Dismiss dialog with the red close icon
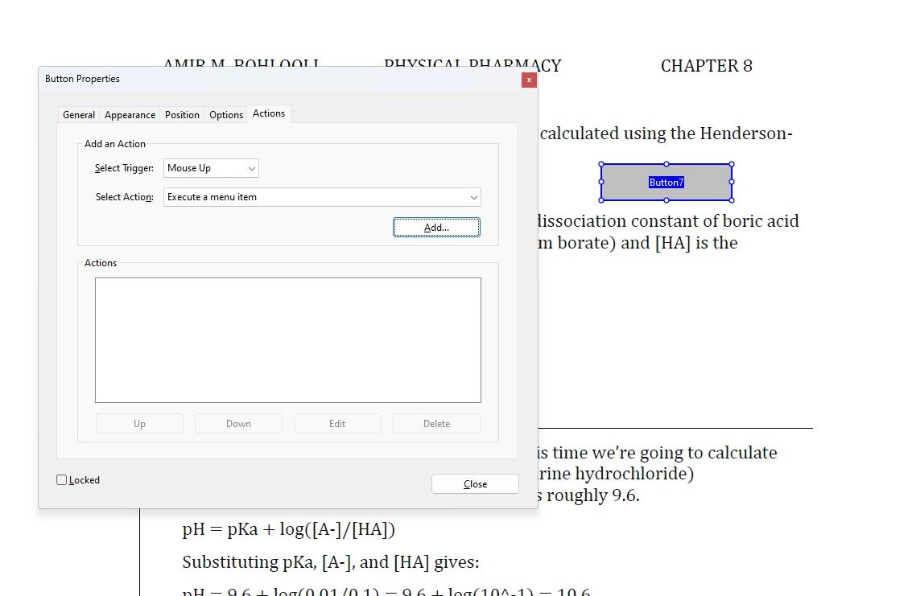 529,80
